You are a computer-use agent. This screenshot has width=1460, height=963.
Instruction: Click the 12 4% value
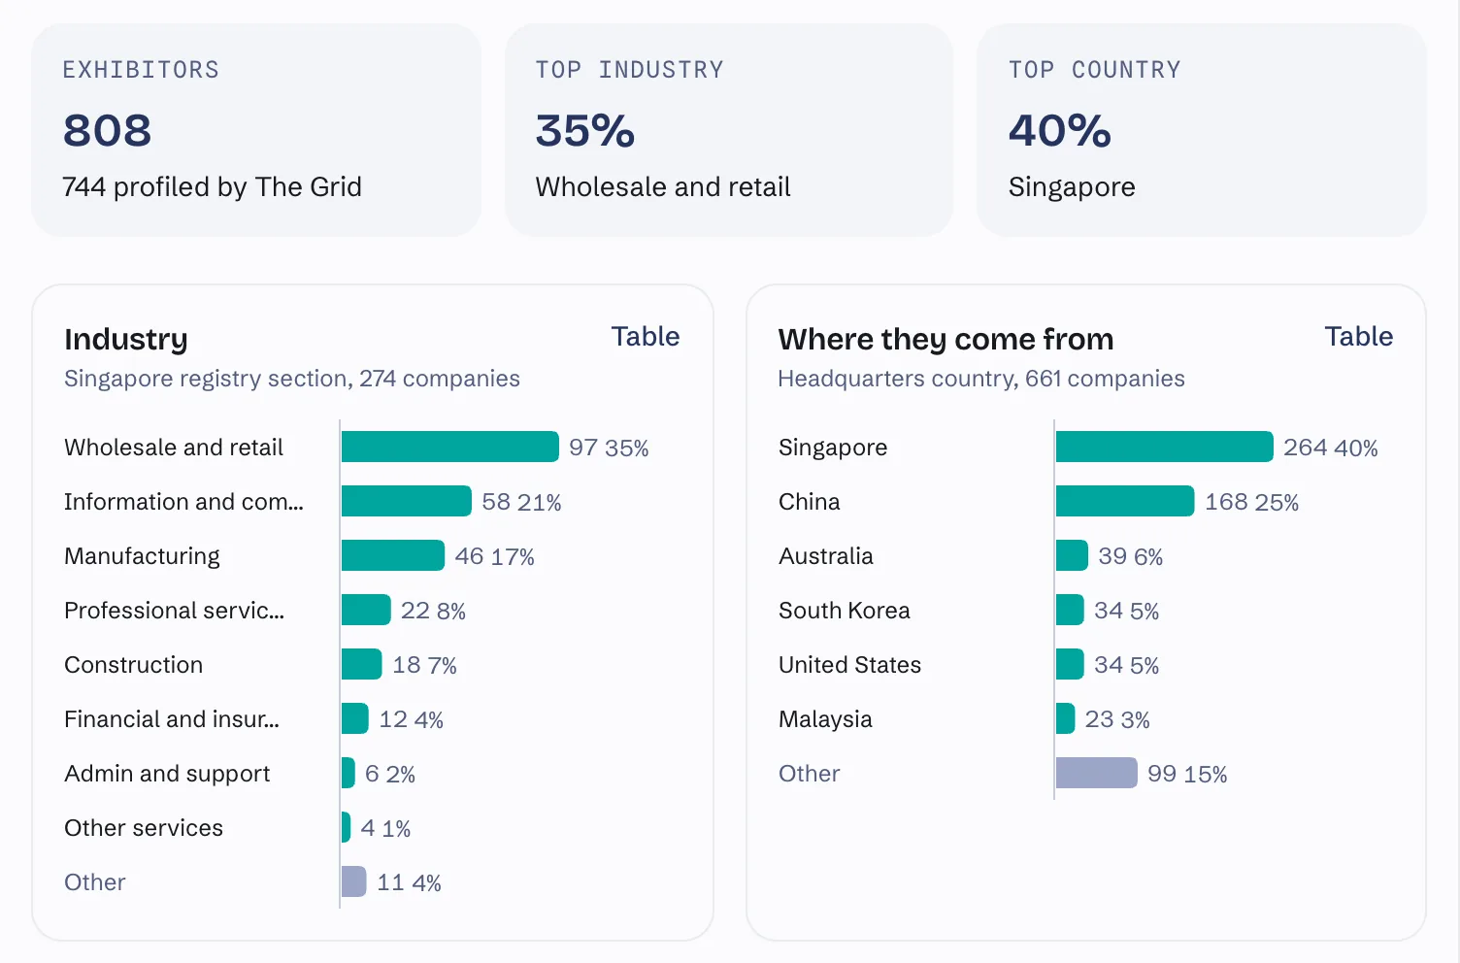[411, 719]
